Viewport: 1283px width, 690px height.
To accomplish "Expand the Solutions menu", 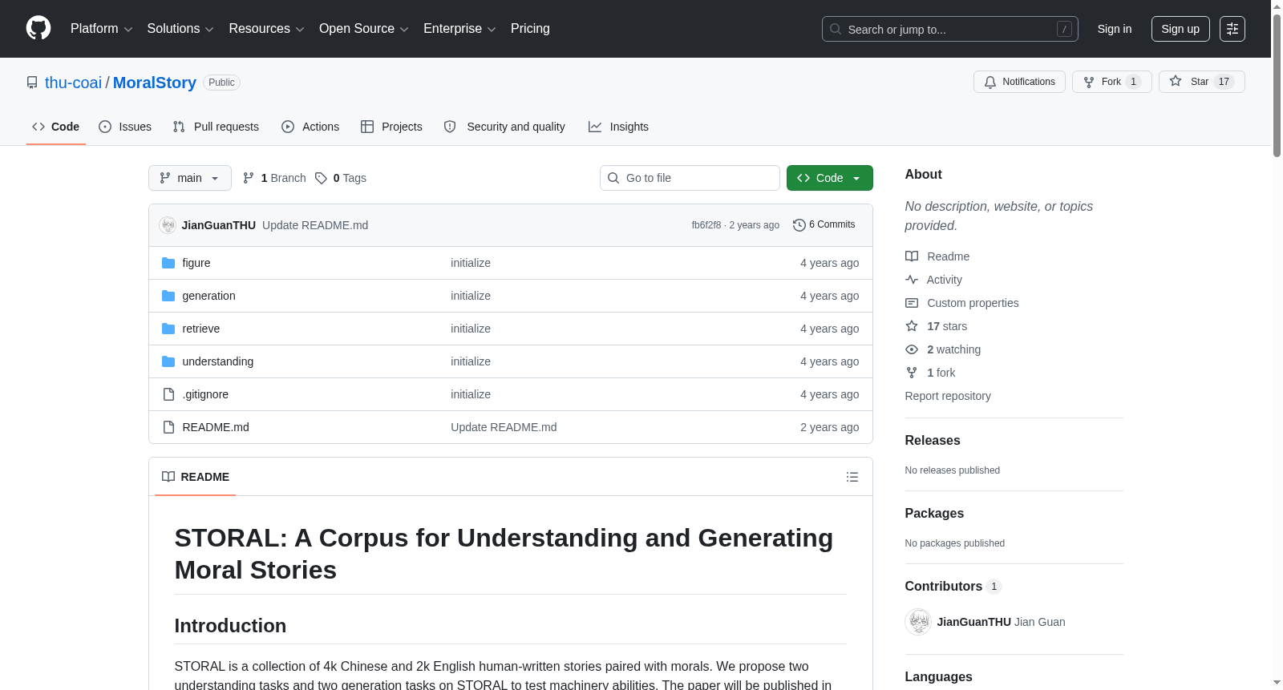I will (180, 29).
